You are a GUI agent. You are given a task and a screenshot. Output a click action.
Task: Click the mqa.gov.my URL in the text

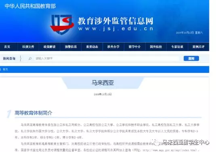click(x=169, y=150)
